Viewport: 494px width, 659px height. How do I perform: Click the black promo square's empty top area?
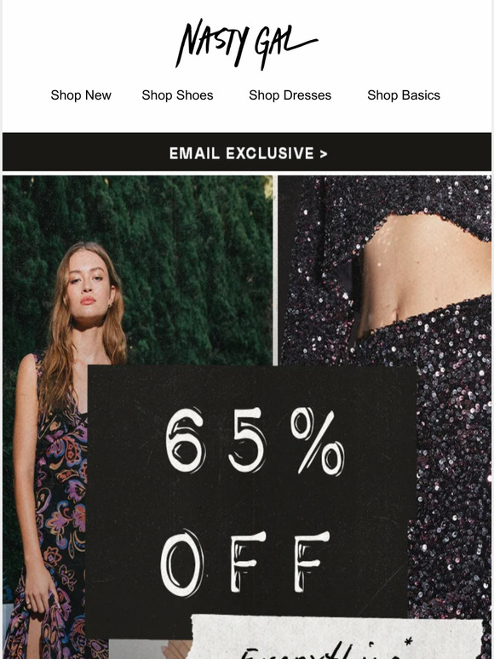point(252,385)
